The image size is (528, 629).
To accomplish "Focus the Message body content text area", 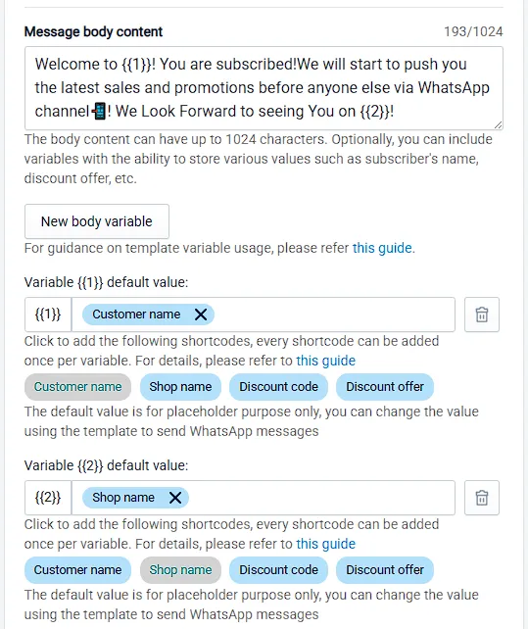I will pyautogui.click(x=264, y=88).
